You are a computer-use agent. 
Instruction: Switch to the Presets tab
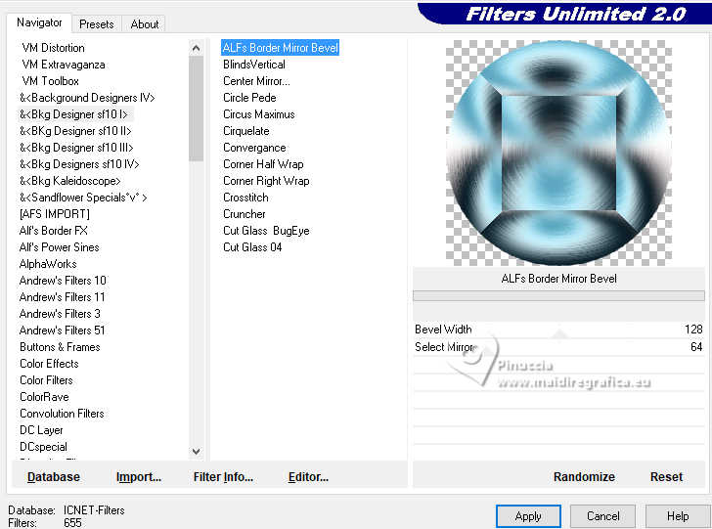96,24
